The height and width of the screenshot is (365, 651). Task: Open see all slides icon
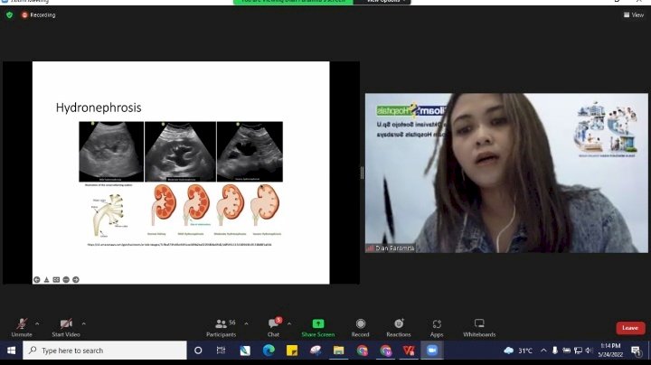pos(56,279)
